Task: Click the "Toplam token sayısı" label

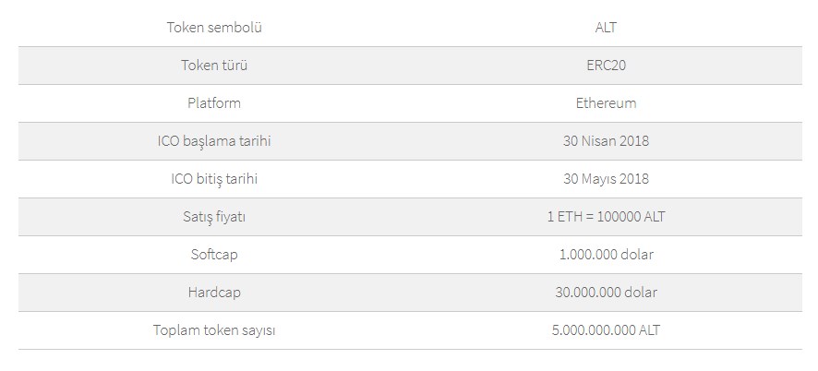Action: coord(214,330)
